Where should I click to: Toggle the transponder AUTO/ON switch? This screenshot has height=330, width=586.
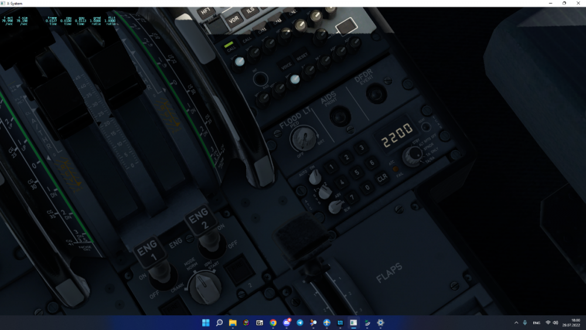click(x=315, y=176)
